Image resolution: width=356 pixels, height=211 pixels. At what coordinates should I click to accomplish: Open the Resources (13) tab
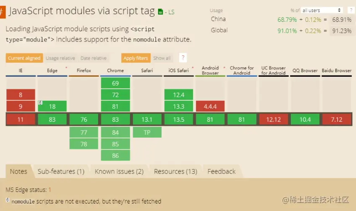coord(175,171)
